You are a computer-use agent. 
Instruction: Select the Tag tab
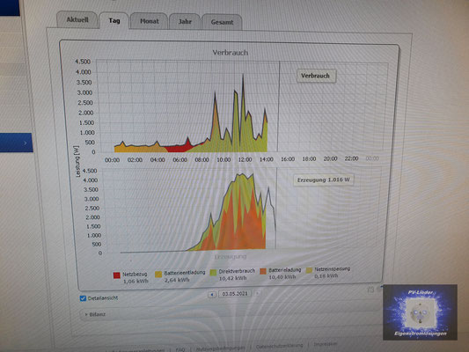[x=114, y=20]
